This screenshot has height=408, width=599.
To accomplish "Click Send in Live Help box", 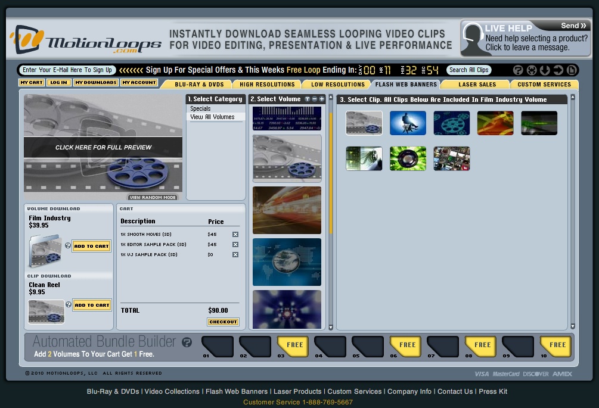I will point(573,26).
